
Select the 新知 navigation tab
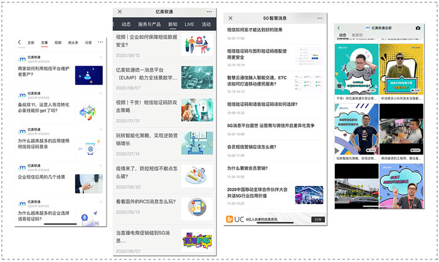pos(172,25)
